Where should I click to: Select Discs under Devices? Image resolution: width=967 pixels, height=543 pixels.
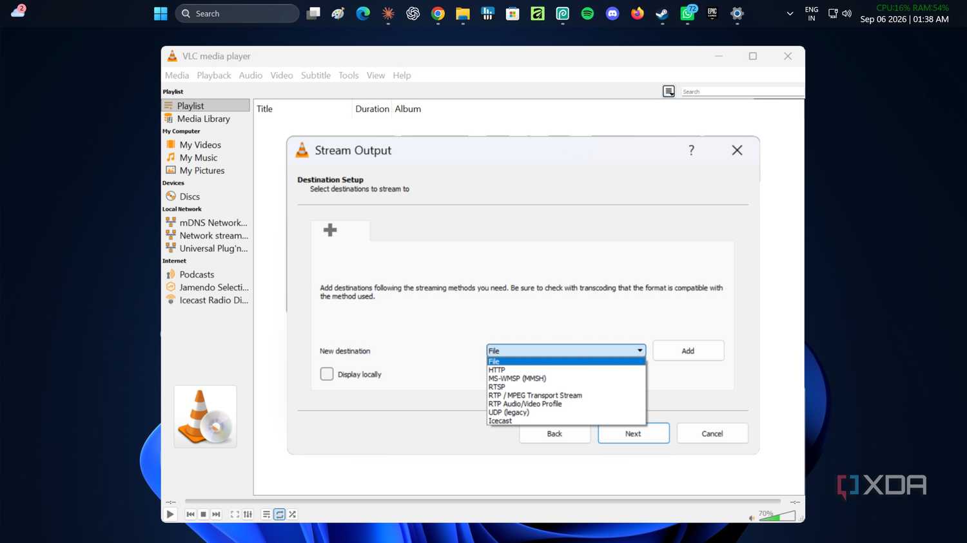[206, 196]
